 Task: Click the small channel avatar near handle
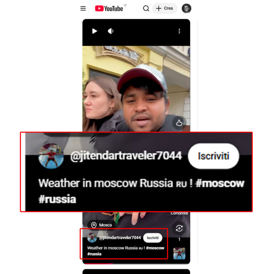92,238
